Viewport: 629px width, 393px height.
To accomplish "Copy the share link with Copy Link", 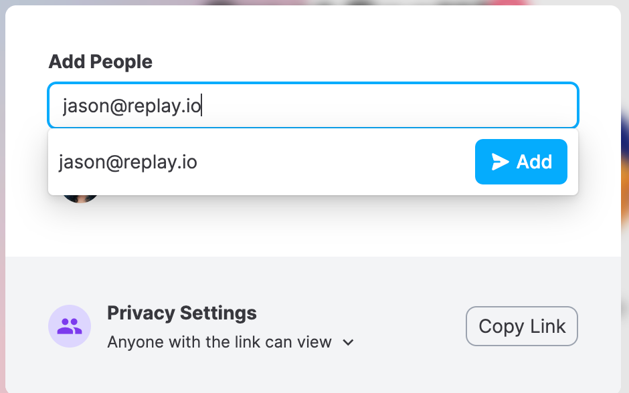I will pyautogui.click(x=521, y=326).
